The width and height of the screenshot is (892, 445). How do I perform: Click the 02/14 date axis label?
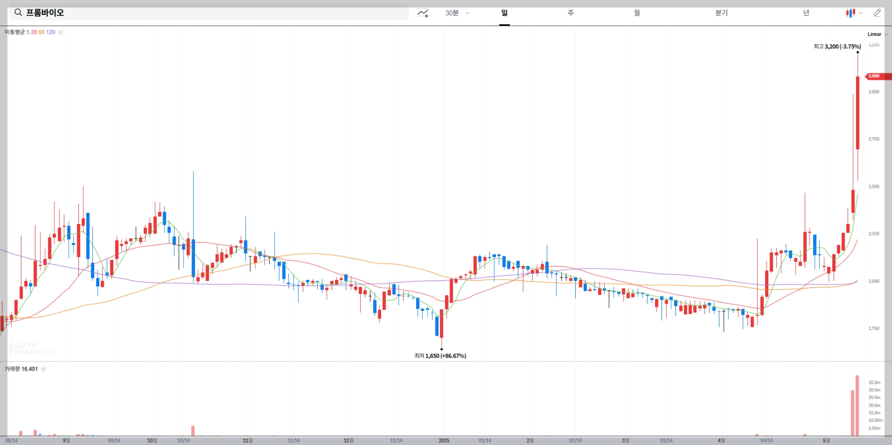point(575,441)
